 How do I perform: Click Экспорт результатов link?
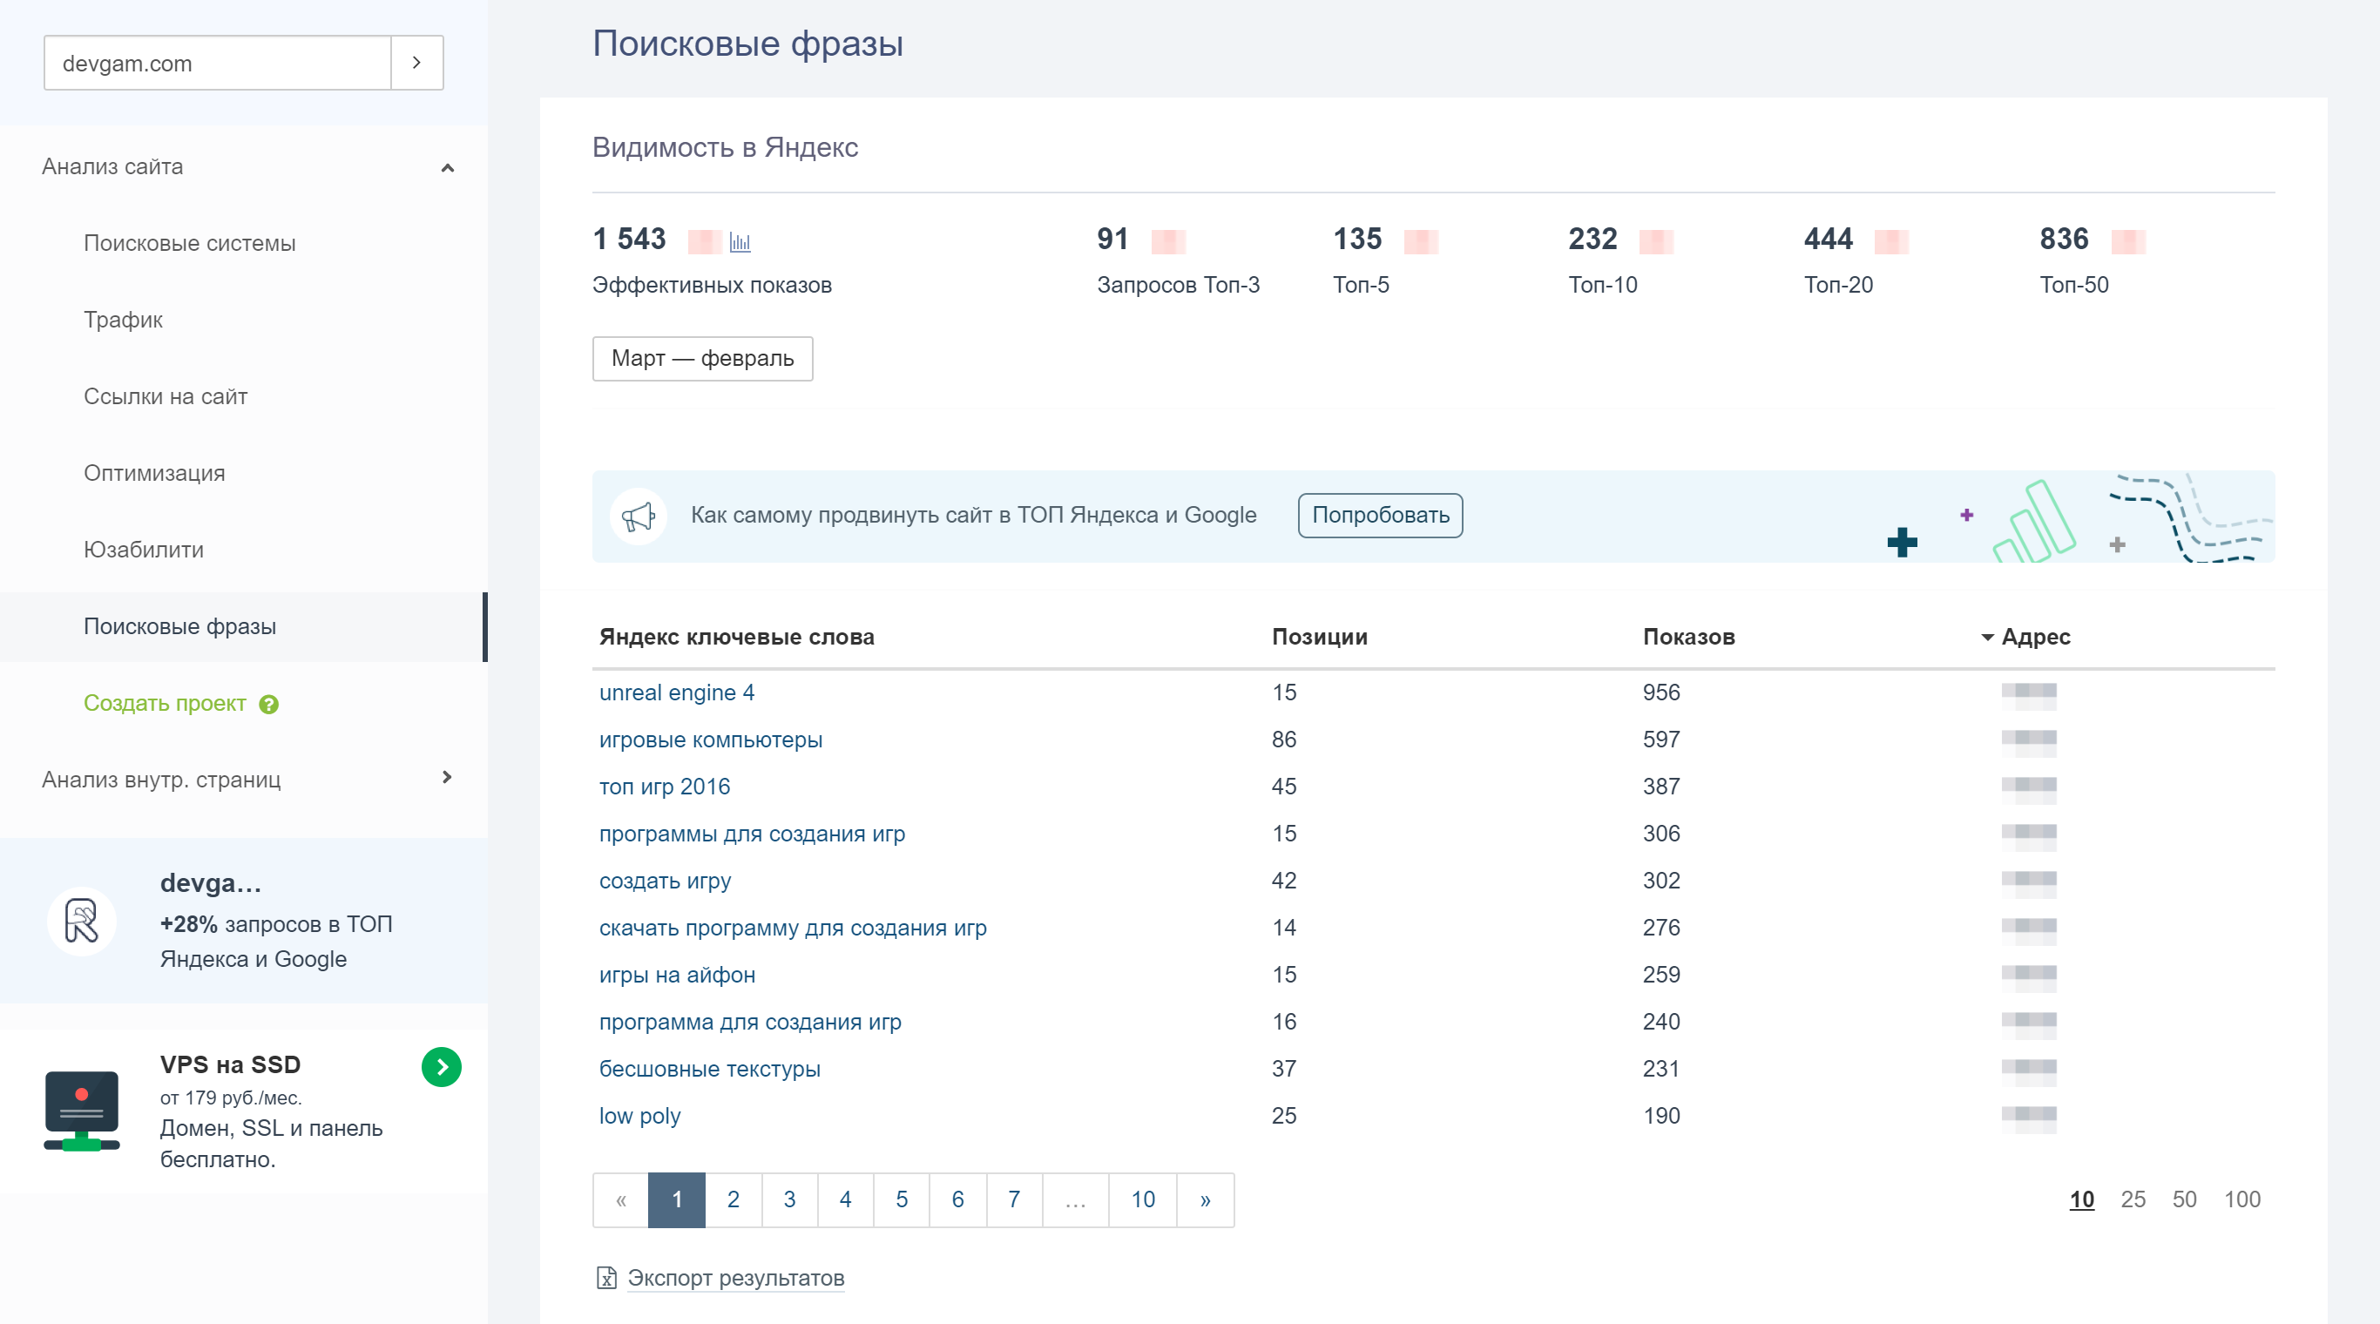coord(735,1278)
